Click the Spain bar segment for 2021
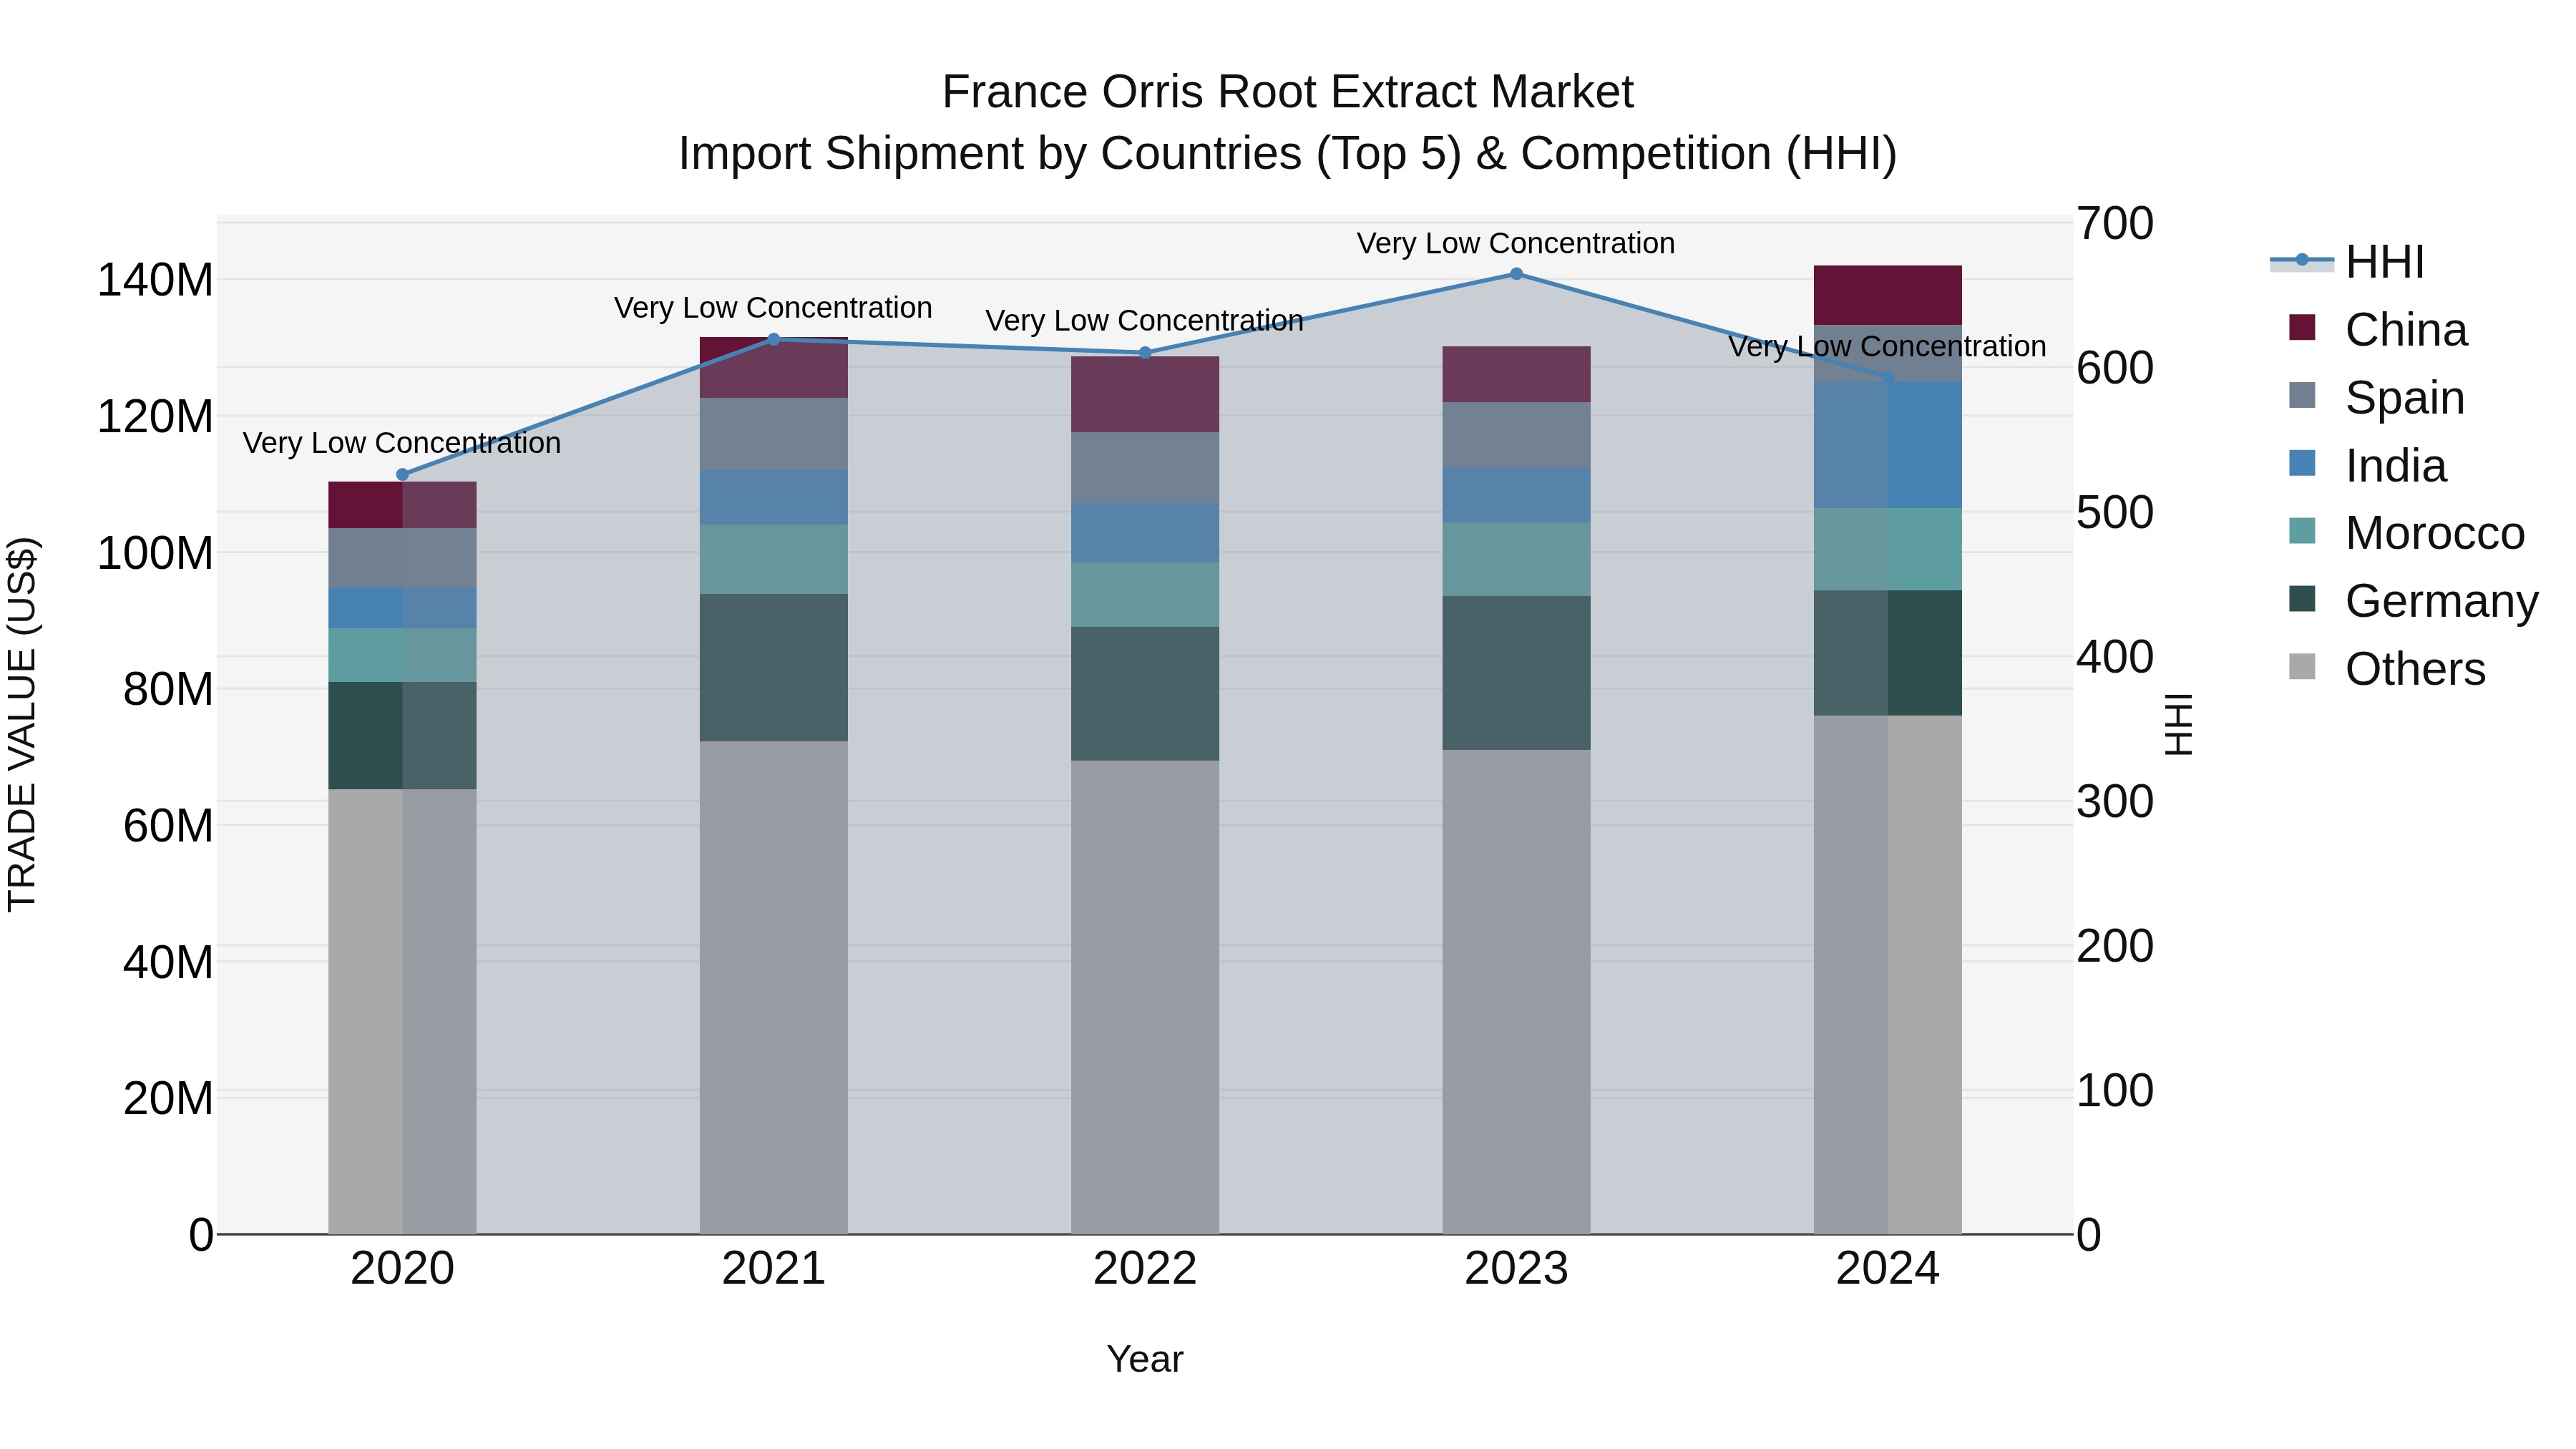This screenshot has height=1449, width=2576. point(774,434)
